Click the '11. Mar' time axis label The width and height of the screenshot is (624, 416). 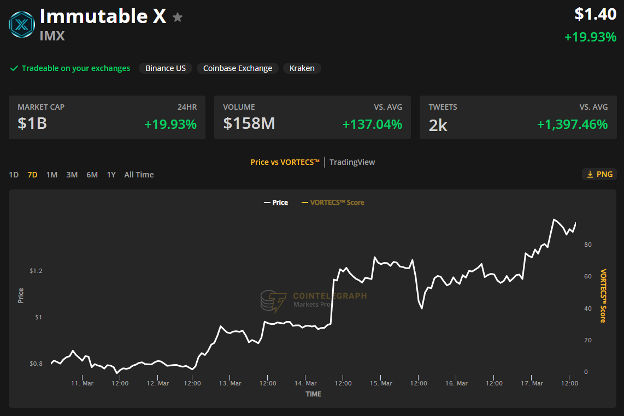(83, 383)
